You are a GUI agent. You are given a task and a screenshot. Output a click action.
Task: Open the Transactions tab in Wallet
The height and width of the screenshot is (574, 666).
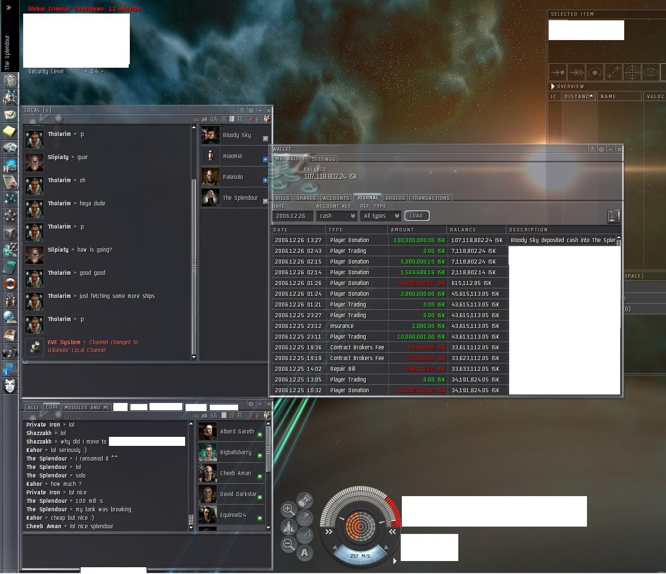pyautogui.click(x=431, y=198)
